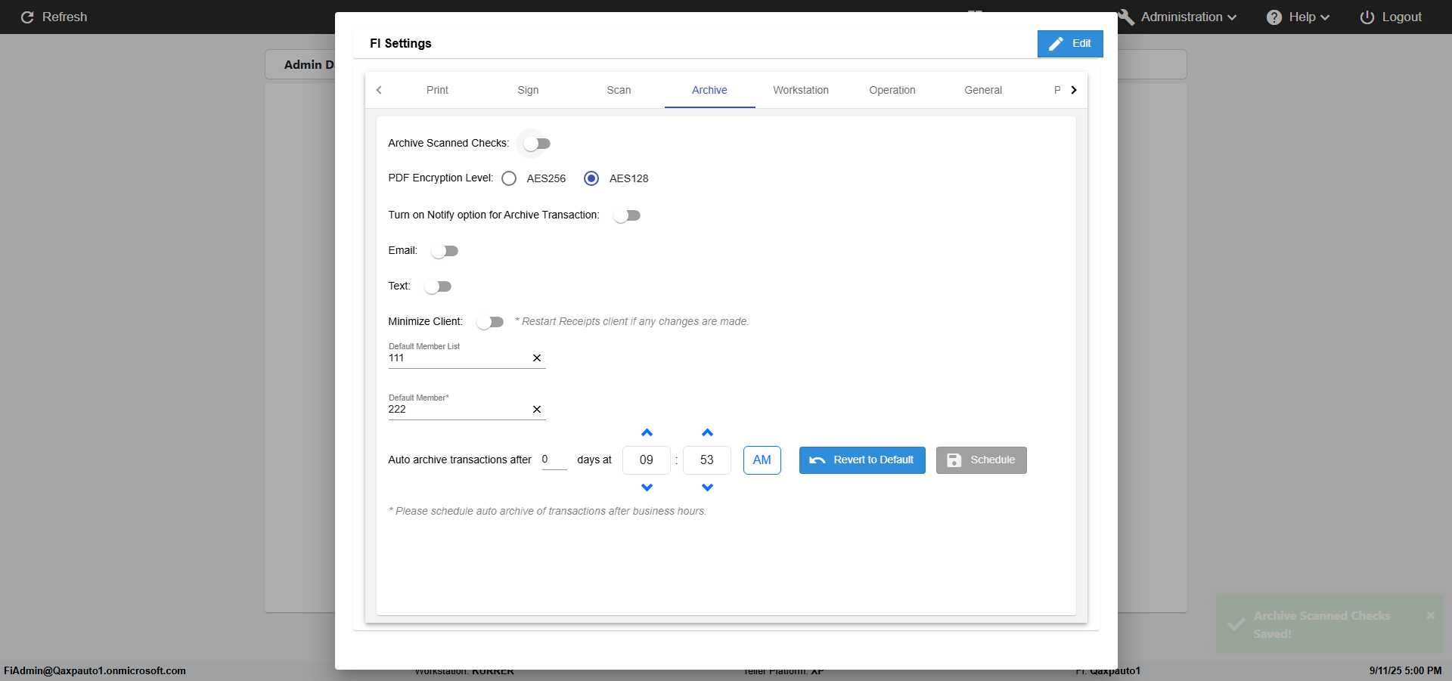This screenshot has height=681, width=1452.
Task: Toggle the AM/PM time selector
Action: 762,460
